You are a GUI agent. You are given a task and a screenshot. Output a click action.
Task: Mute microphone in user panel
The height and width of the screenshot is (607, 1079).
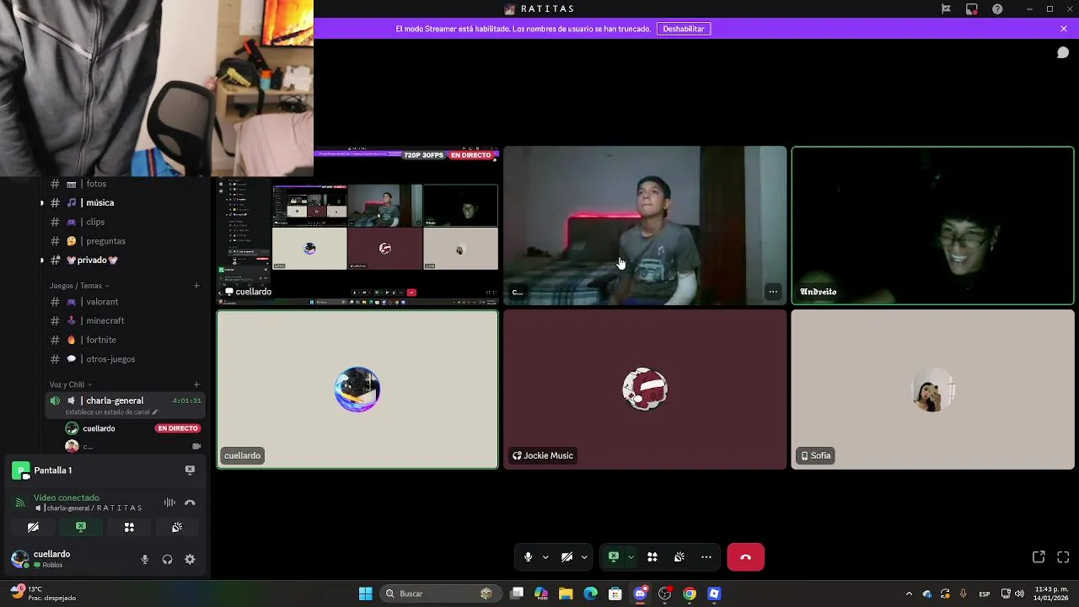point(145,559)
